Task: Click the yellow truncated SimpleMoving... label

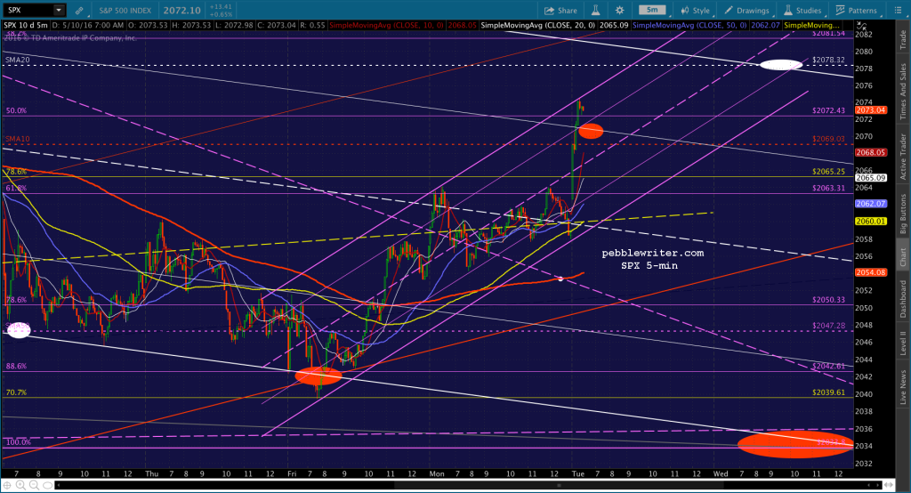Action: click(811, 26)
